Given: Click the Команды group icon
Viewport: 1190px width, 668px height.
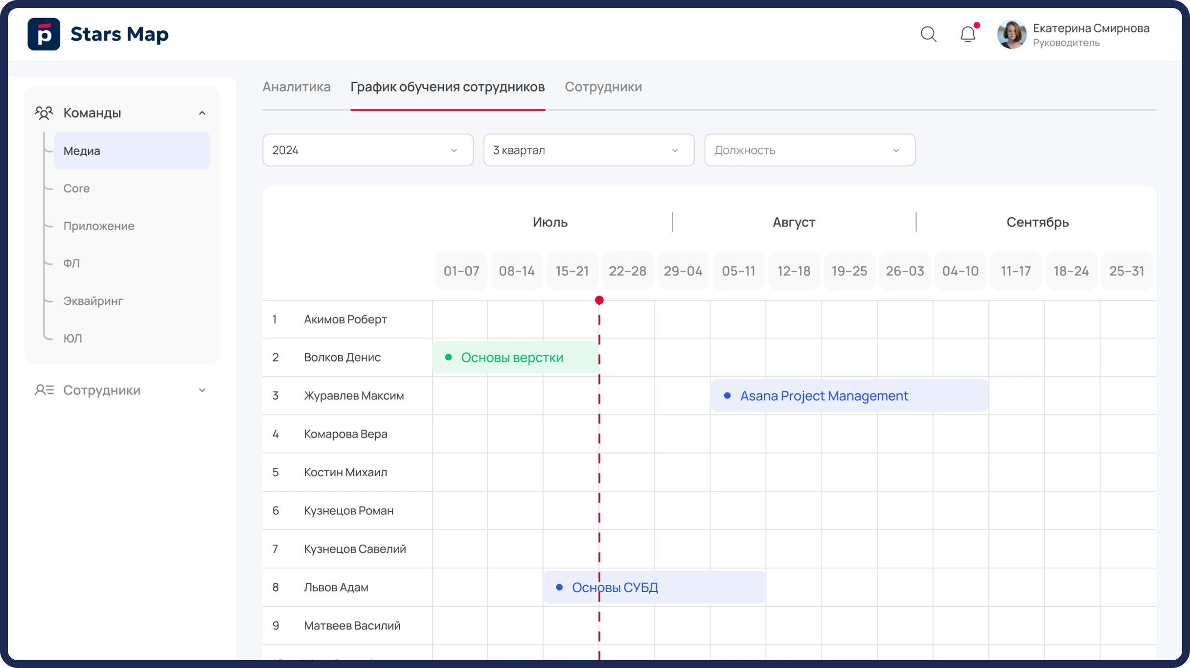Looking at the screenshot, I should click(44, 113).
